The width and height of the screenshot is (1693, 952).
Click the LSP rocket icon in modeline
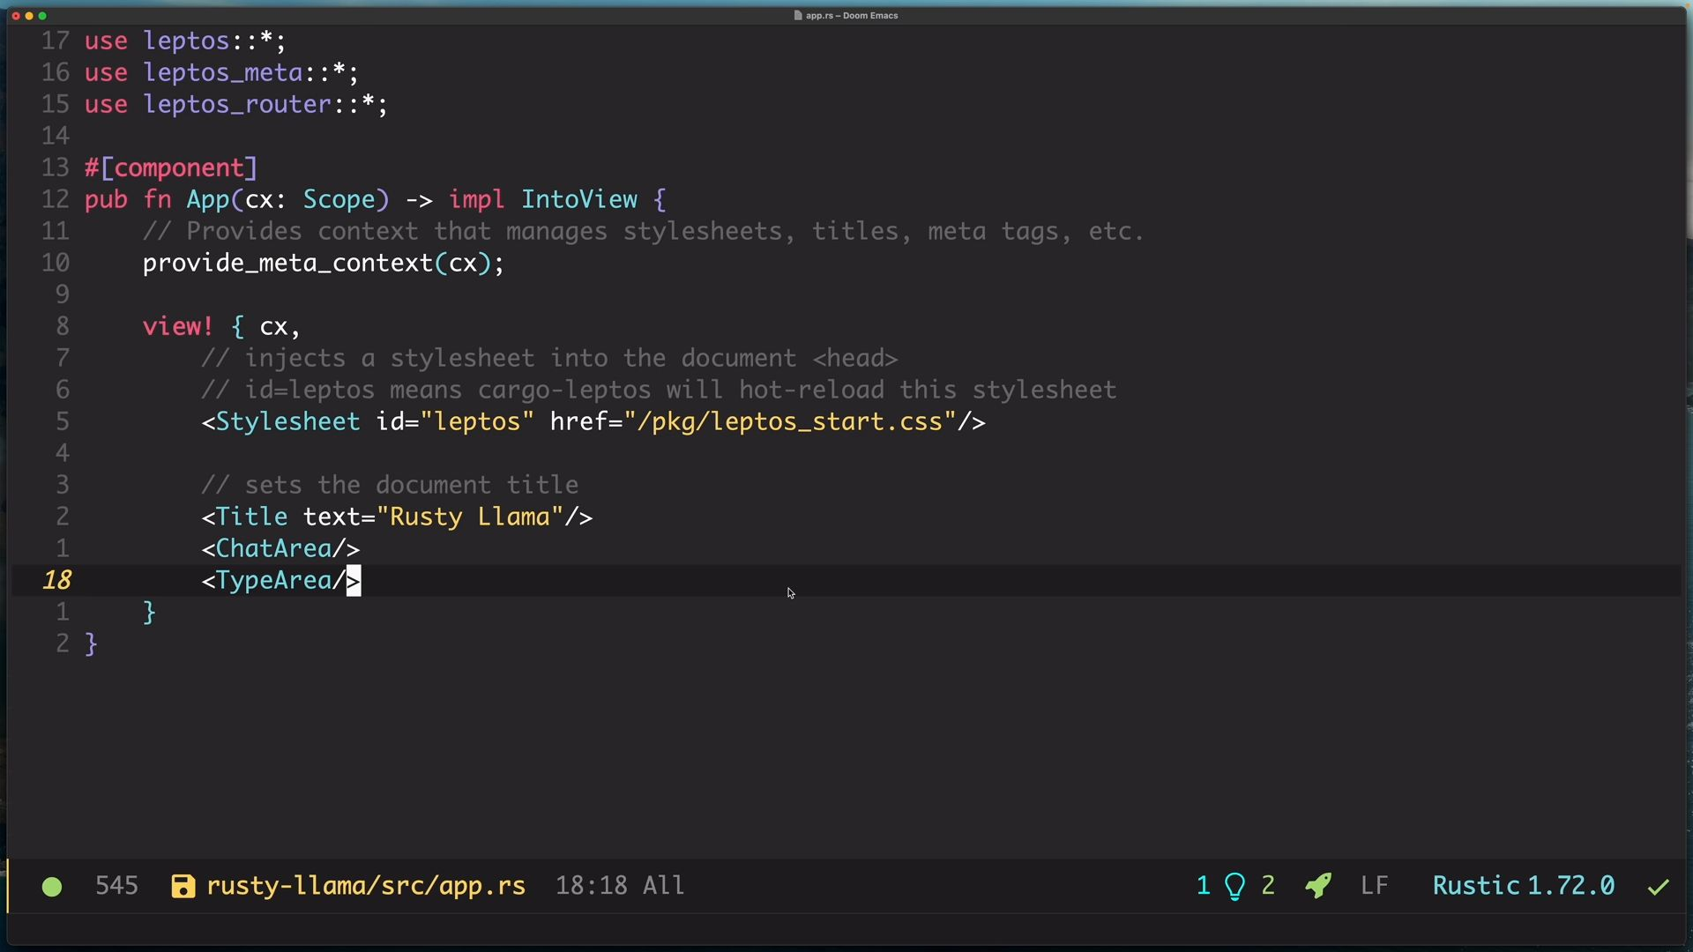click(1318, 886)
